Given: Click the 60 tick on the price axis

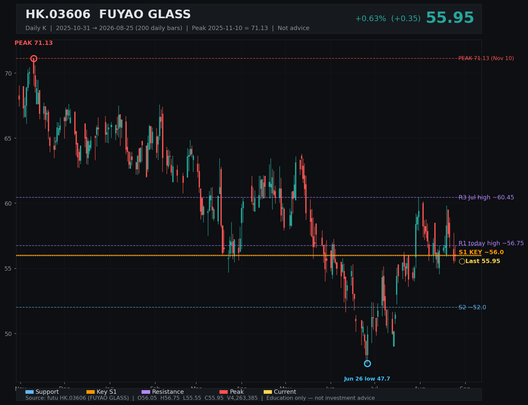Looking at the screenshot, I should 8,203.
